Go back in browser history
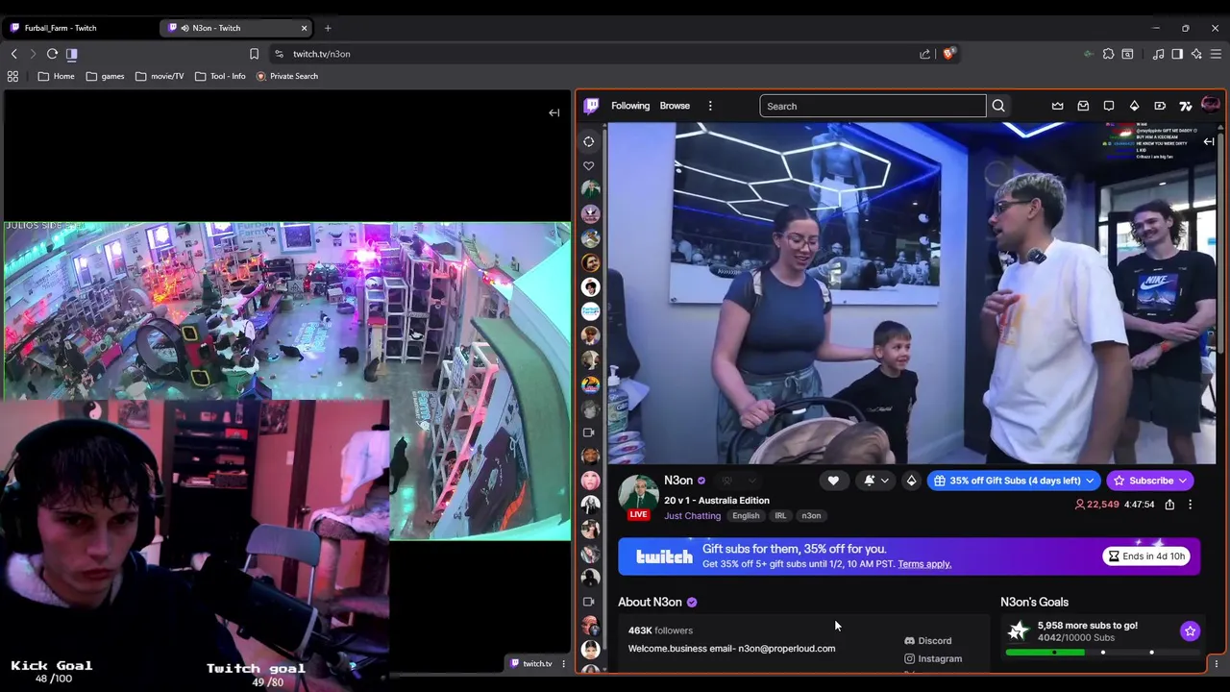Viewport: 1230px width, 692px height. tap(13, 54)
